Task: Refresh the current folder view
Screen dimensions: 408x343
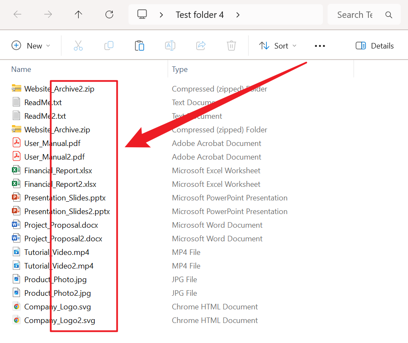Action: [x=109, y=15]
